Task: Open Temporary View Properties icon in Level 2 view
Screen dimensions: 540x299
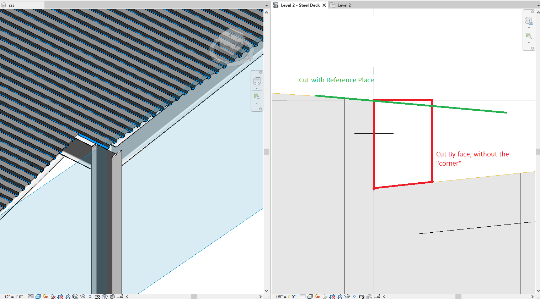Action: click(x=362, y=296)
